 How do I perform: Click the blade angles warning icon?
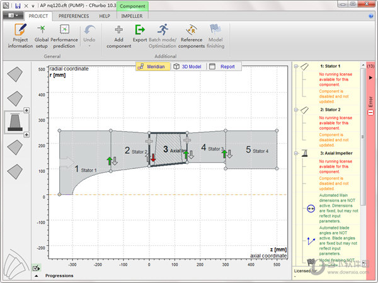(x=311, y=241)
